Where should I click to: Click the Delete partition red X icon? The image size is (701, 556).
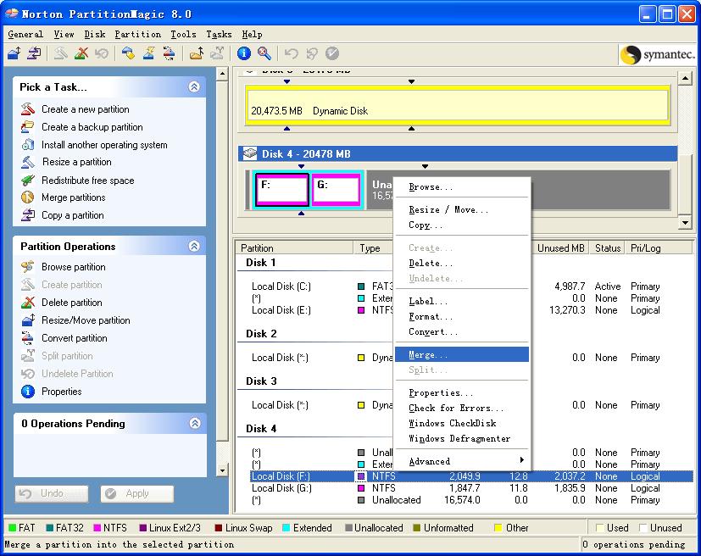coord(28,303)
